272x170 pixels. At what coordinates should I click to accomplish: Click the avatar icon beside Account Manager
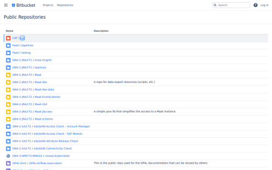tap(8, 126)
